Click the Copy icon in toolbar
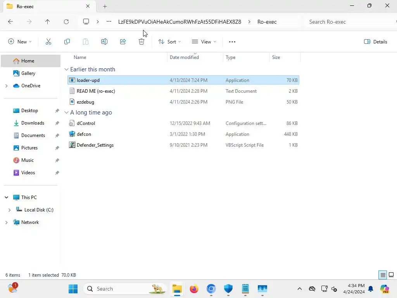The image size is (397, 298). (x=67, y=42)
